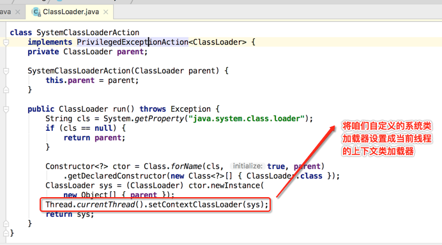Click the 'Constructor<?> ctor' variable declaration
The width and height of the screenshot is (442, 245).
(88, 167)
